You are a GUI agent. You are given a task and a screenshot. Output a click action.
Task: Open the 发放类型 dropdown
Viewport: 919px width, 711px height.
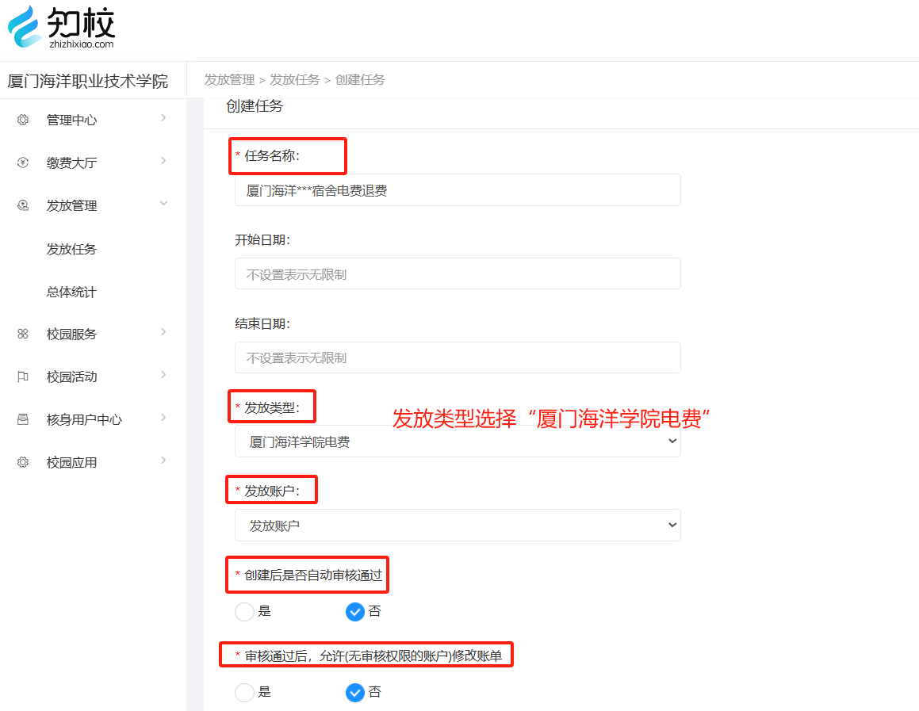coord(458,442)
